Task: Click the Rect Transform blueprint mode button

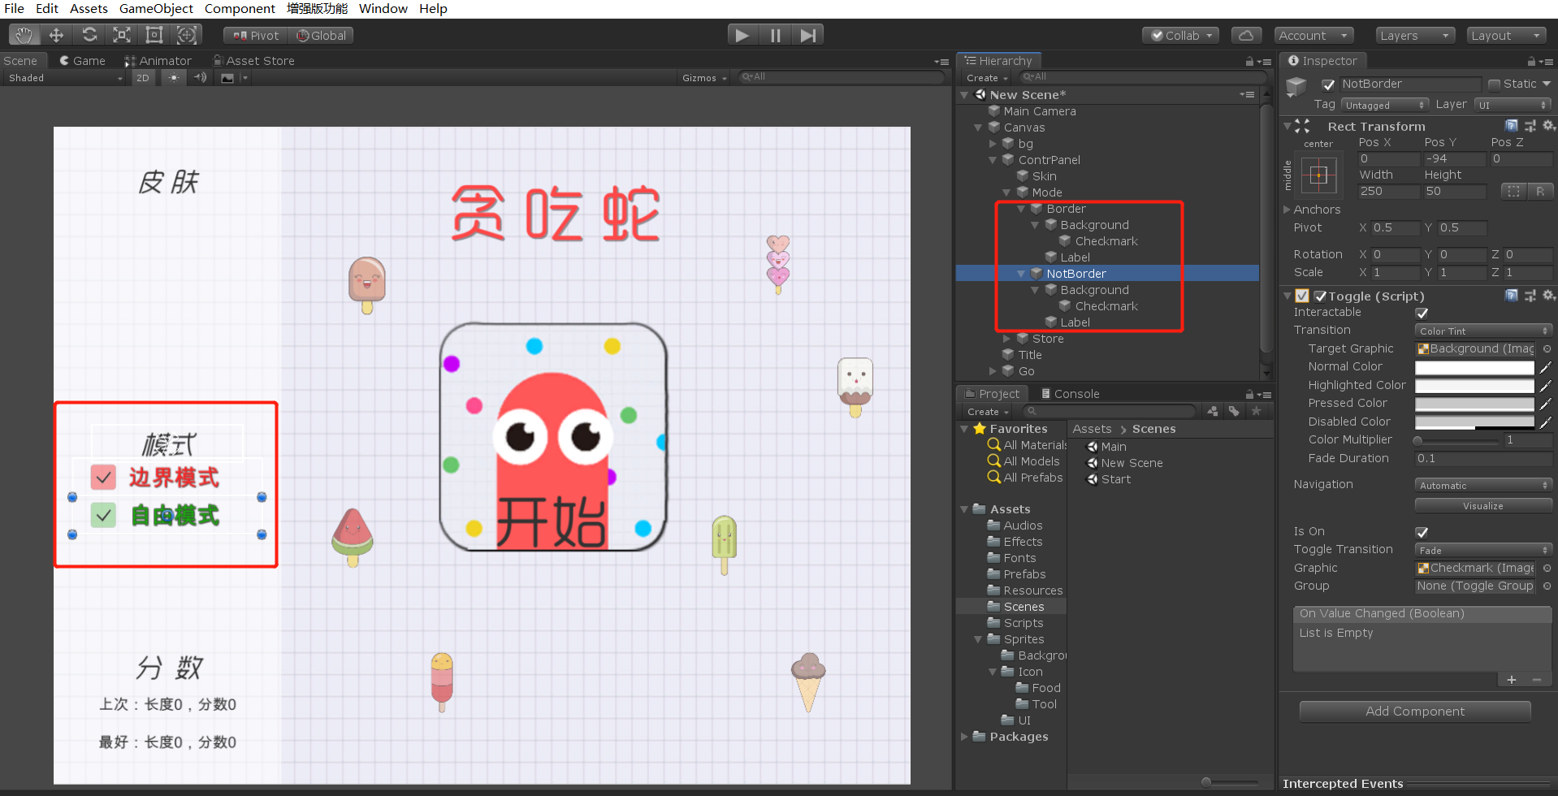Action: click(x=1513, y=191)
